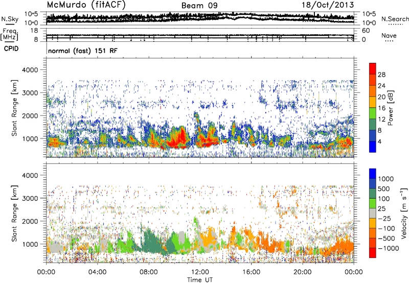Click the 16:00 time tick label
This screenshot has height=283, width=409.
pos(251,272)
